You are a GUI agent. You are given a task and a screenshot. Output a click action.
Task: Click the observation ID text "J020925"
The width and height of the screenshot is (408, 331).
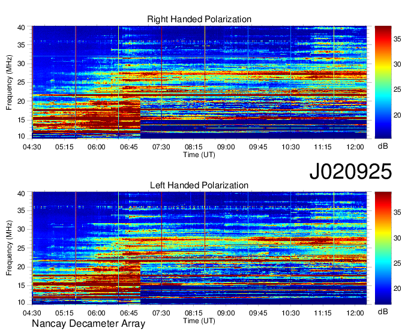(350, 171)
